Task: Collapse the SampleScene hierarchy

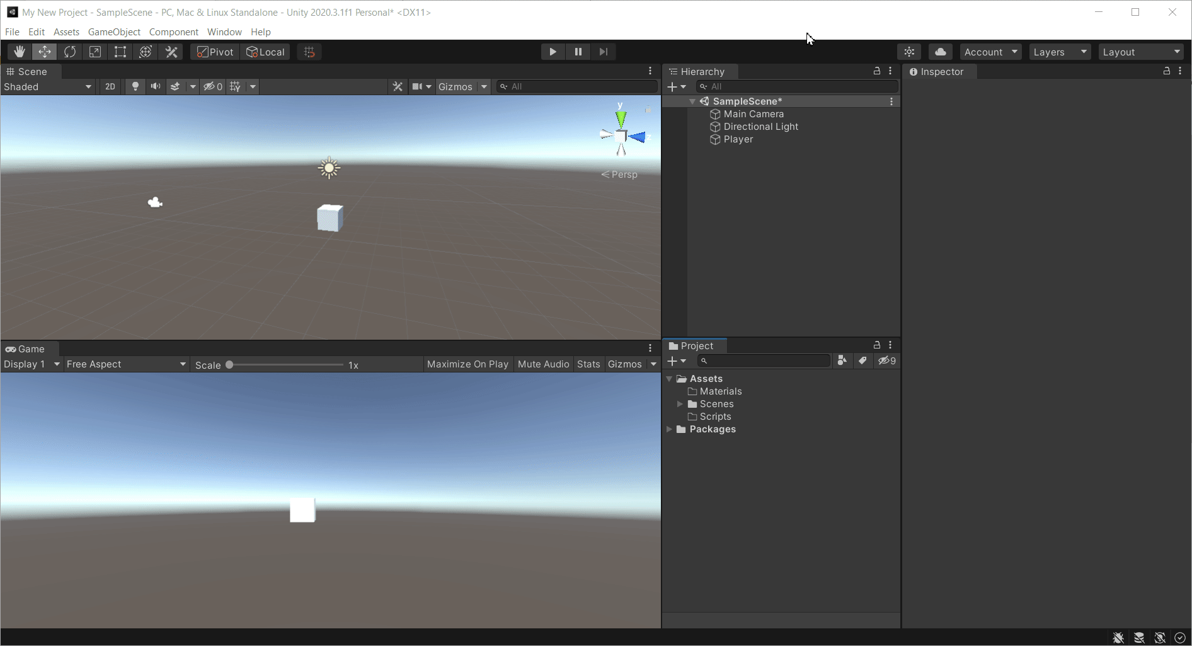Action: [692, 101]
